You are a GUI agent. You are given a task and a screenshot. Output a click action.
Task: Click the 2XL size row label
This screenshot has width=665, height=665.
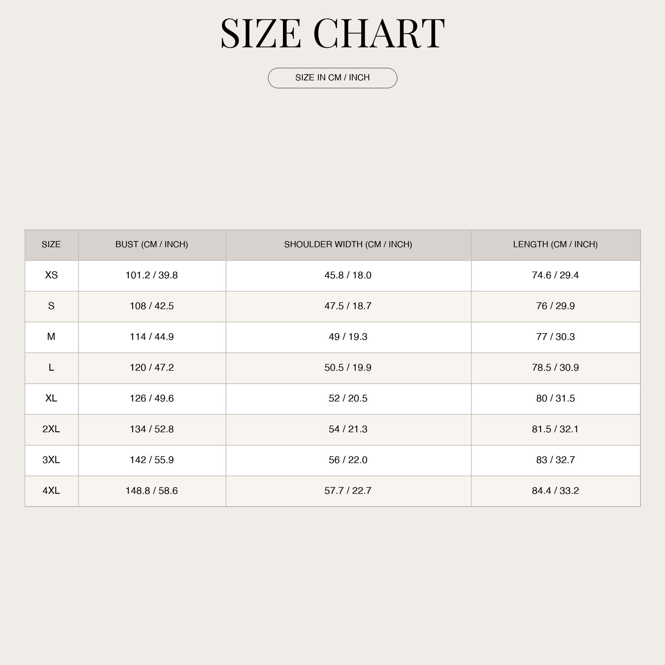click(x=51, y=429)
